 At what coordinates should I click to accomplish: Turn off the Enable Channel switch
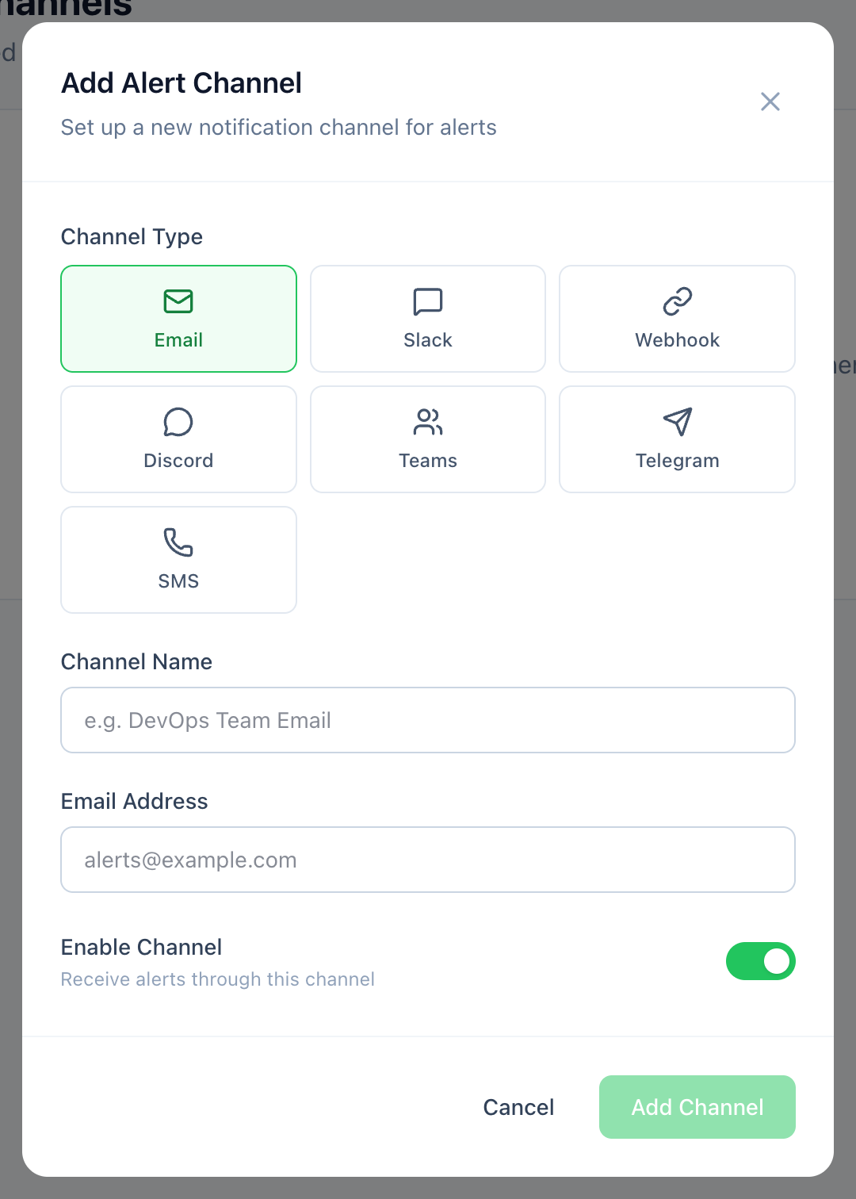[x=761, y=961]
